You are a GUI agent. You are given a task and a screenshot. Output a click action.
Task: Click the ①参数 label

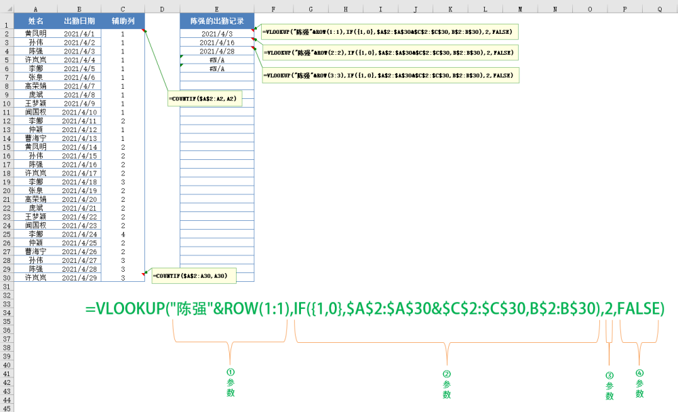[x=231, y=383]
